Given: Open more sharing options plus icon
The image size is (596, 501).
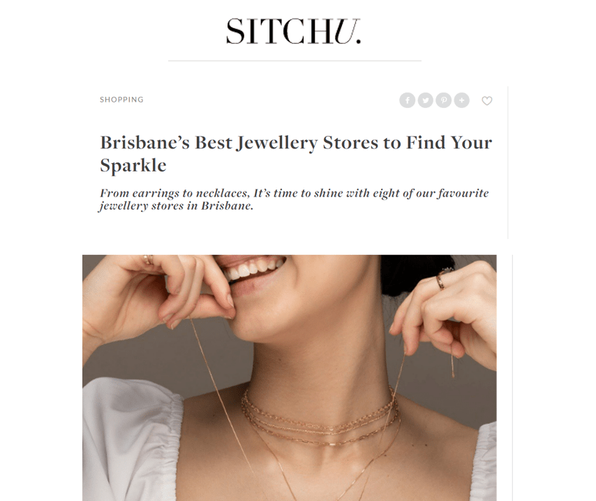Looking at the screenshot, I should tap(462, 100).
